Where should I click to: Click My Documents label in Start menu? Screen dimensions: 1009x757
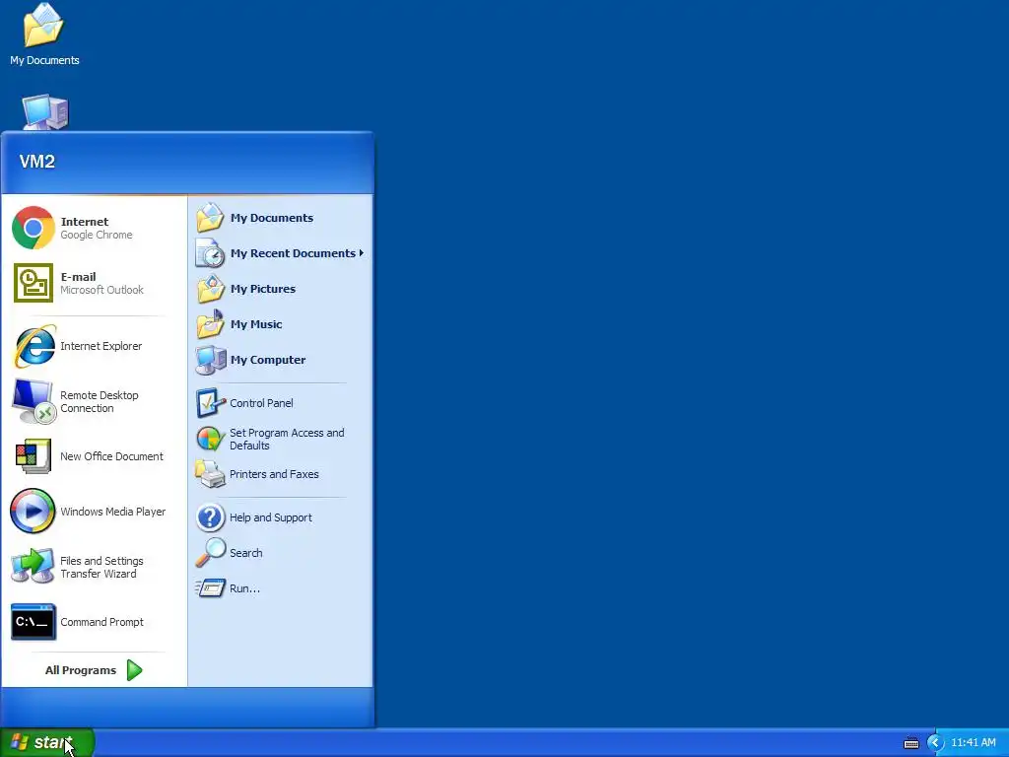coord(272,218)
